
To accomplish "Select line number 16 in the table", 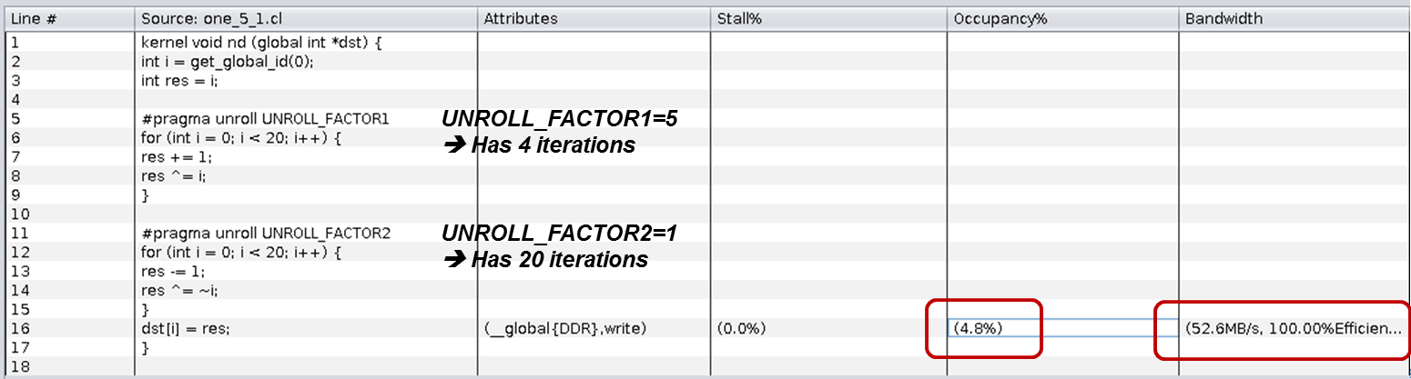I will pos(18,329).
